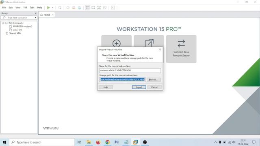260x146 pixels.
Task: Toggle library sidebar view icon
Action: click(x=88, y=8)
